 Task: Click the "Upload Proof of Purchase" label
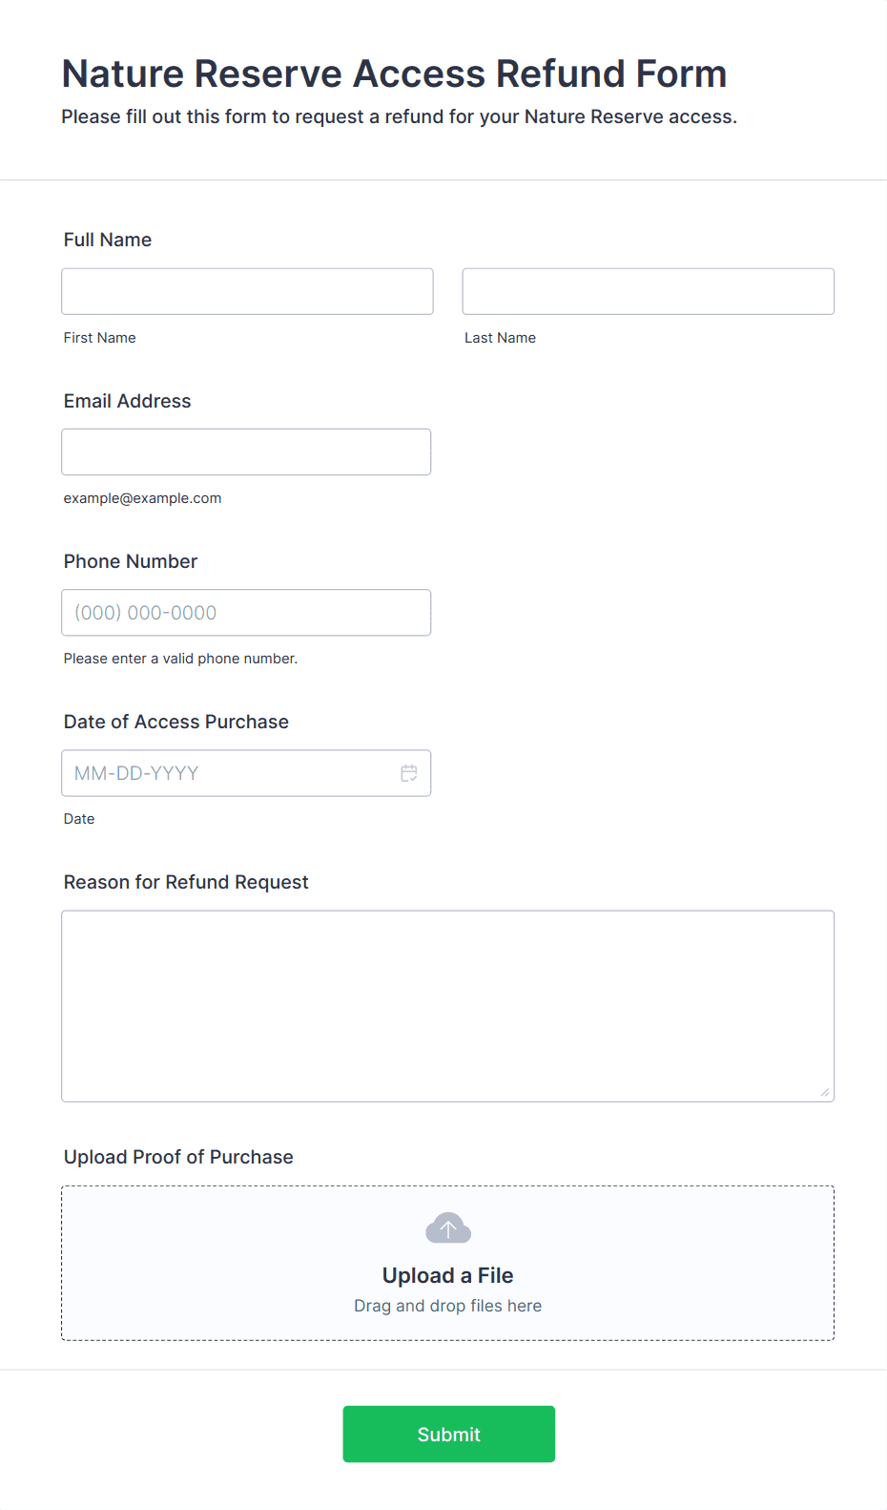coord(178,1157)
